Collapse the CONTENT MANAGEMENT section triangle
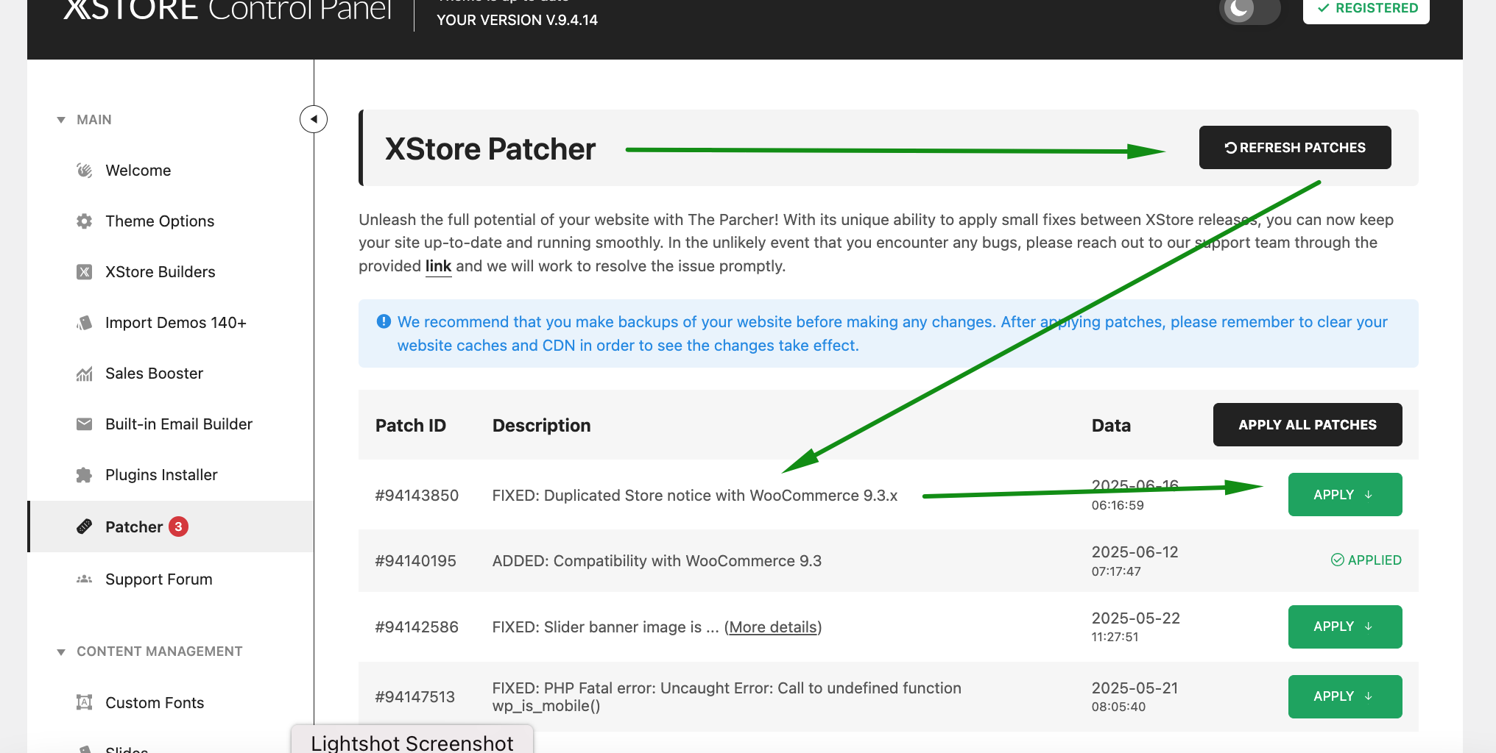1496x753 pixels. click(x=61, y=652)
